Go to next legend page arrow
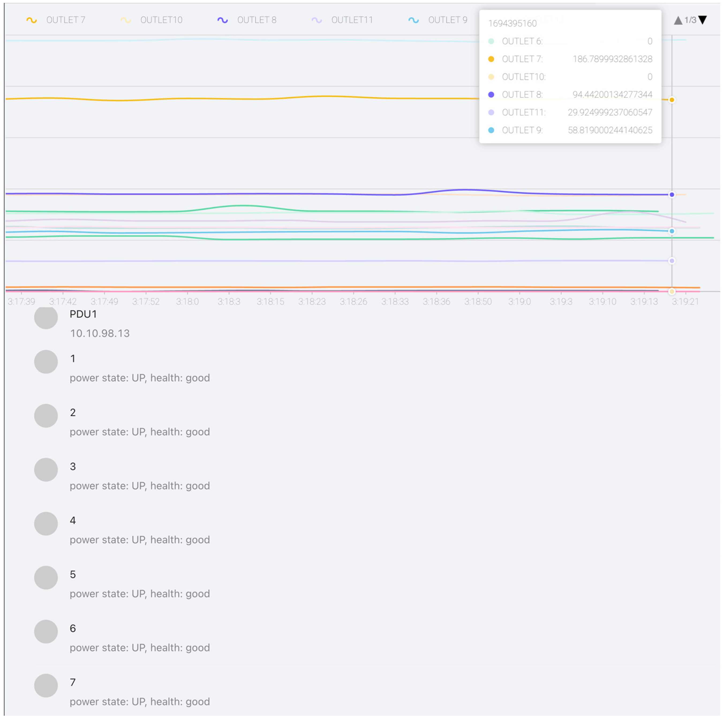 point(703,20)
